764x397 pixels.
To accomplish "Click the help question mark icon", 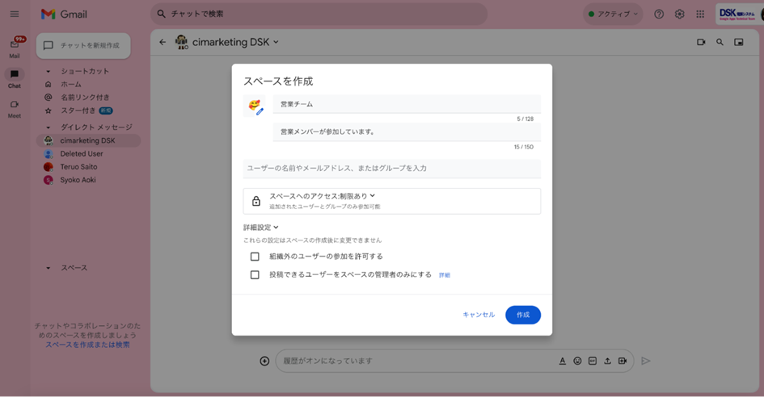I will tap(659, 15).
